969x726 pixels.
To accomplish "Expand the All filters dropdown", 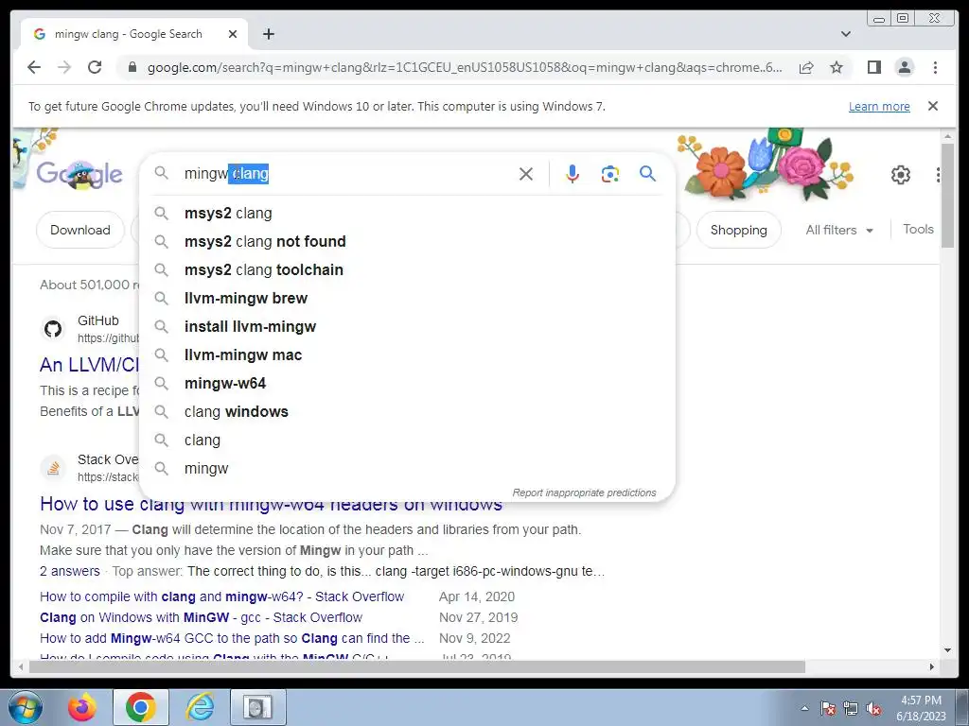I will coord(839,230).
